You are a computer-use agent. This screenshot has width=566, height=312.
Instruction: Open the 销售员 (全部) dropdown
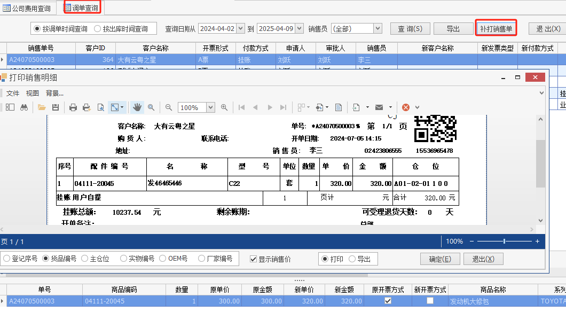click(378, 28)
